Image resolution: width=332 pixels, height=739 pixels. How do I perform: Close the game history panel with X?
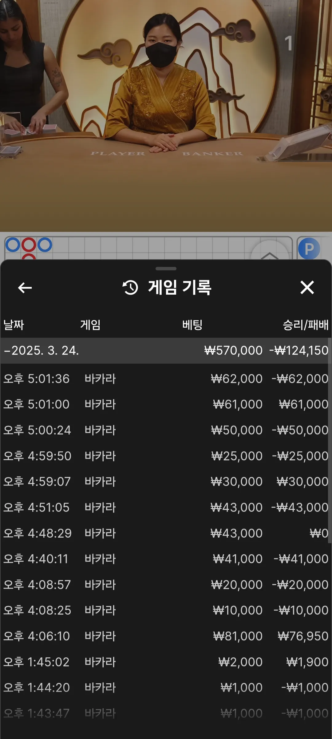coord(307,288)
